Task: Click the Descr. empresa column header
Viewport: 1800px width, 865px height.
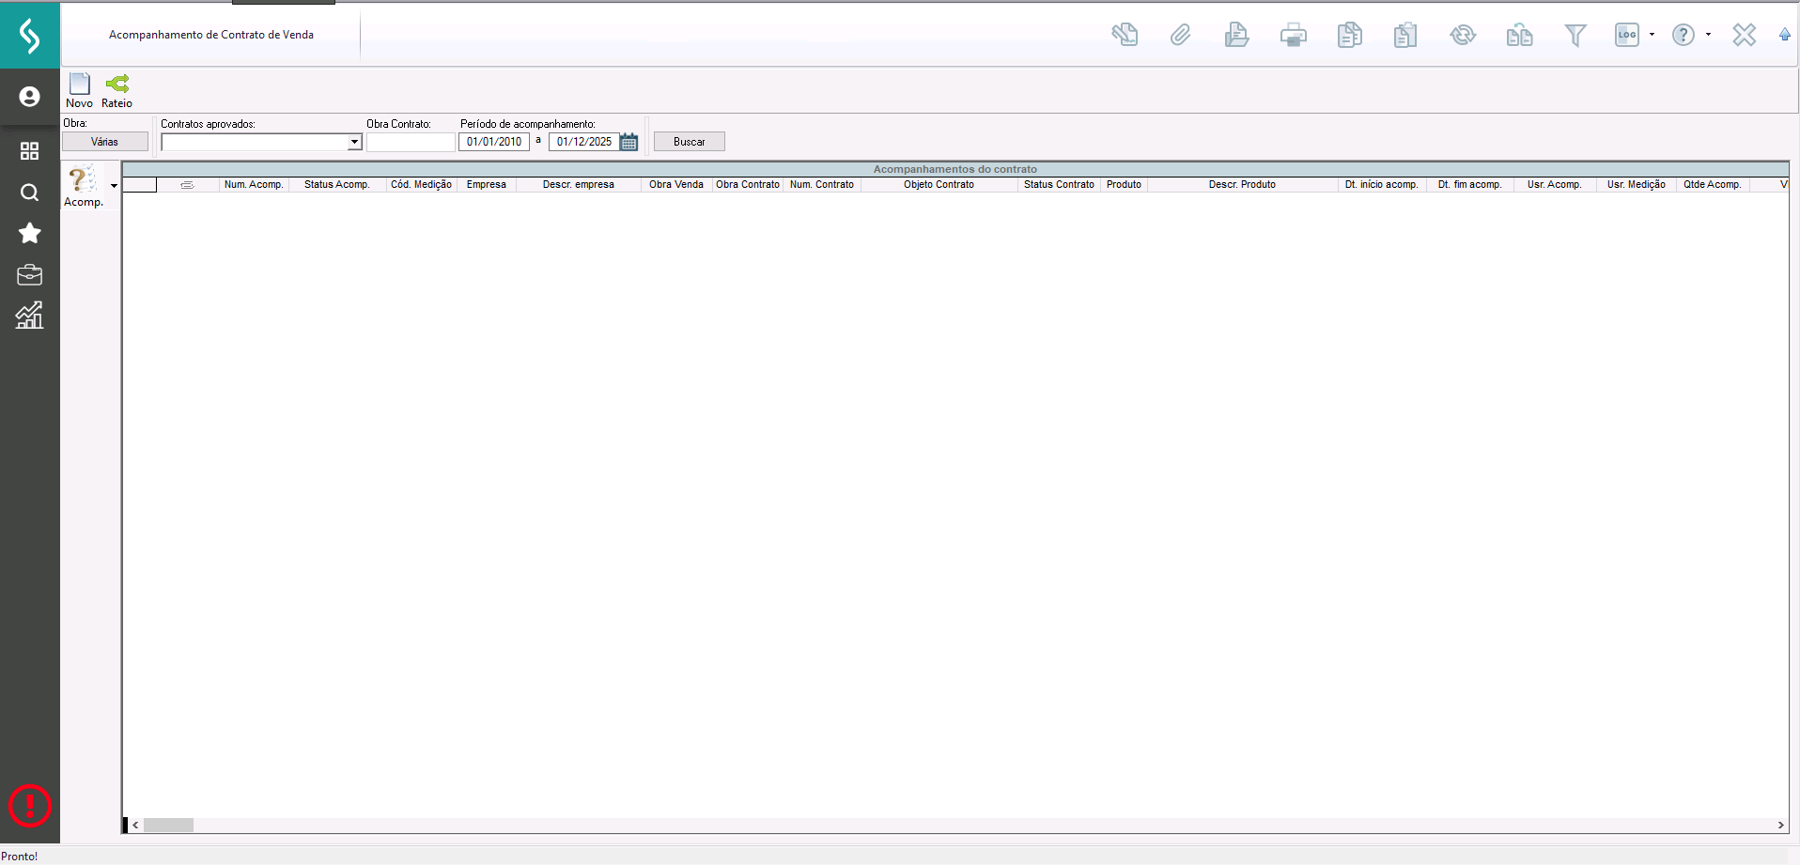Action: [x=579, y=185]
